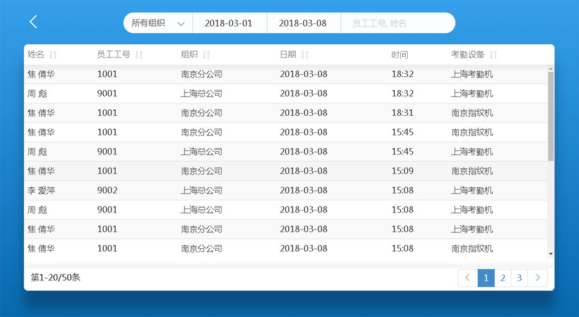Screen dimensions: 579x317
Task: Jump to page 3
Action: [x=519, y=278]
